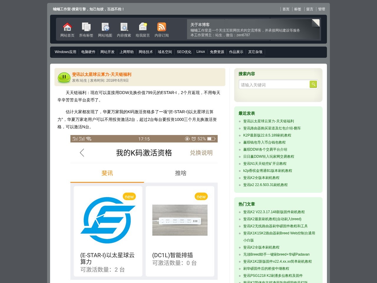Click 兑换说明 in the phone screenshot
The width and height of the screenshot is (377, 283).
(201, 153)
